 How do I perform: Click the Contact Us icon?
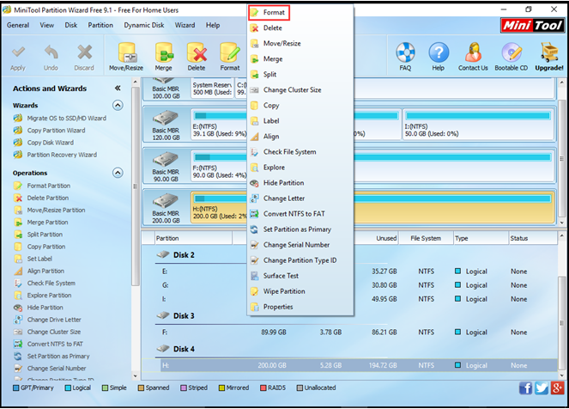tap(473, 57)
